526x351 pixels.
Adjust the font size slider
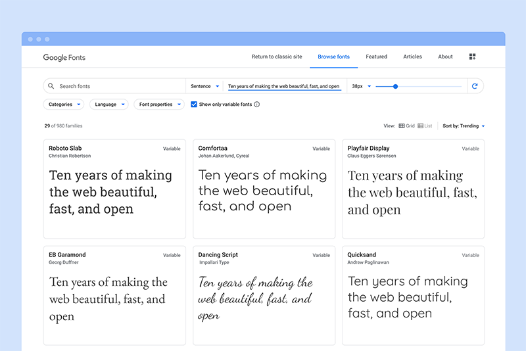[396, 87]
